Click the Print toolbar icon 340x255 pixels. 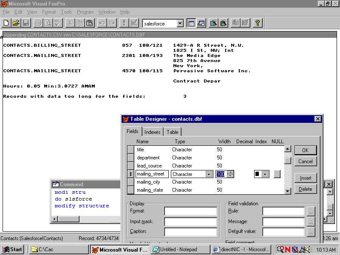click(38, 23)
